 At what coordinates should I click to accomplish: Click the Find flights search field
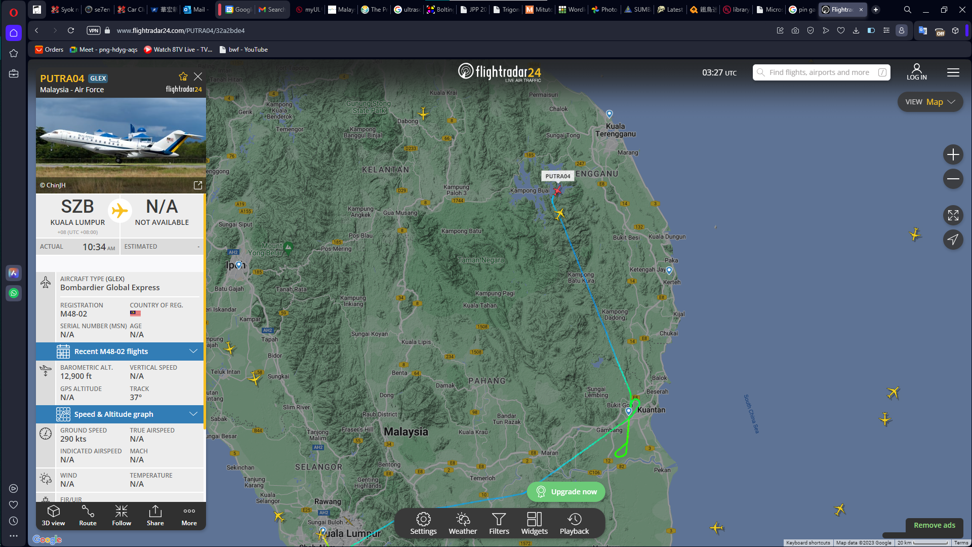821,72
